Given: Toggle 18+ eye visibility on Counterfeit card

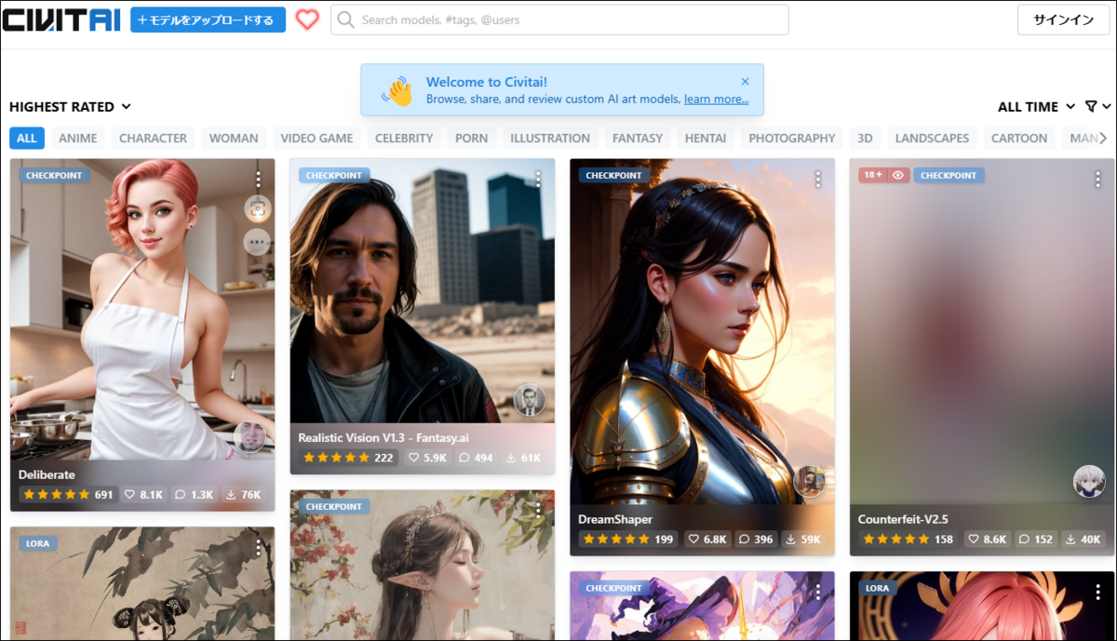Looking at the screenshot, I should point(898,175).
